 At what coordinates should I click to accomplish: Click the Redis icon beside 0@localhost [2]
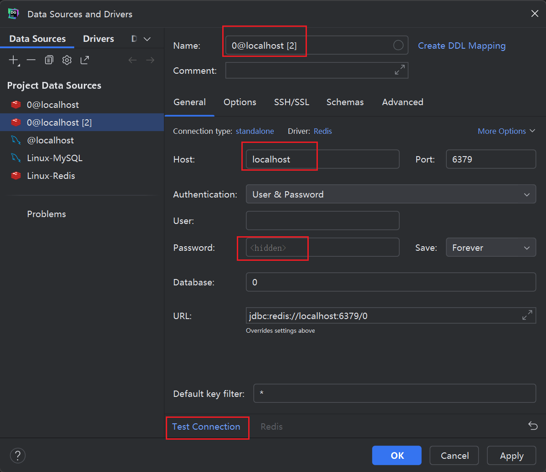(x=16, y=122)
